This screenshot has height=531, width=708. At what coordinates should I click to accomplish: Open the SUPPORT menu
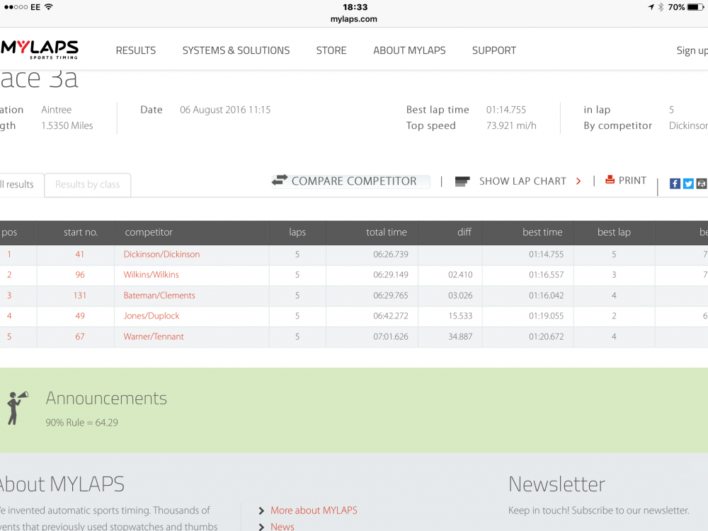pos(494,50)
